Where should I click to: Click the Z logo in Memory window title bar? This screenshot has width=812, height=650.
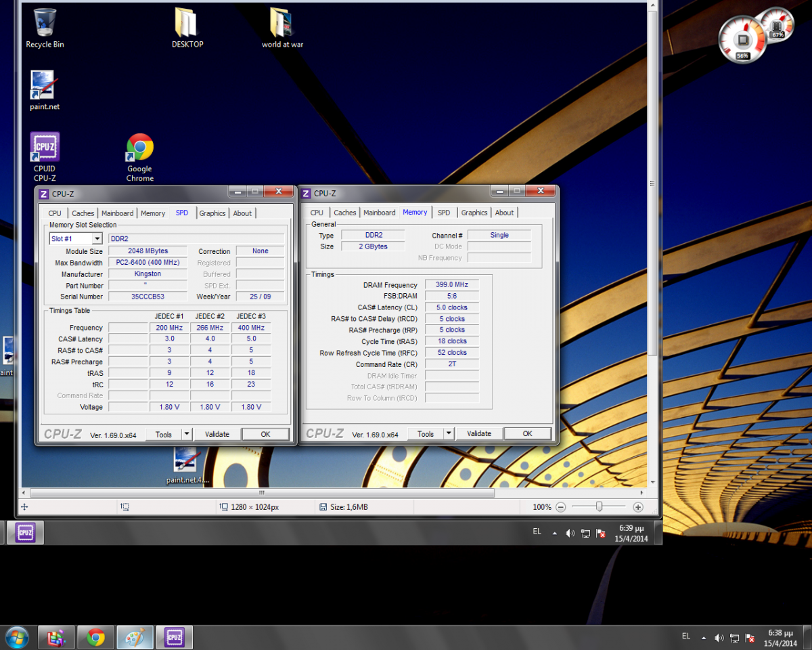[306, 194]
